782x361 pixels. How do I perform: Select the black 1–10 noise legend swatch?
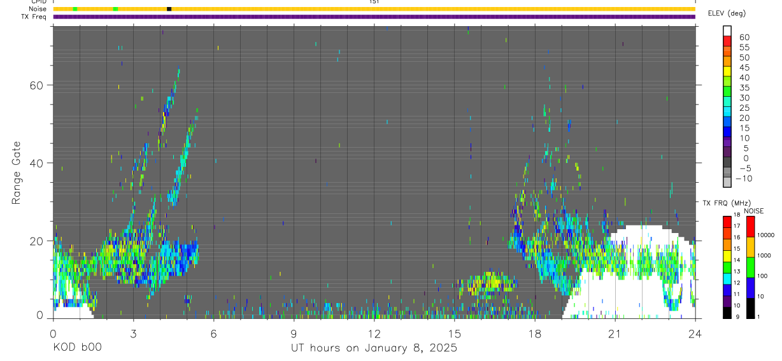tap(750, 308)
